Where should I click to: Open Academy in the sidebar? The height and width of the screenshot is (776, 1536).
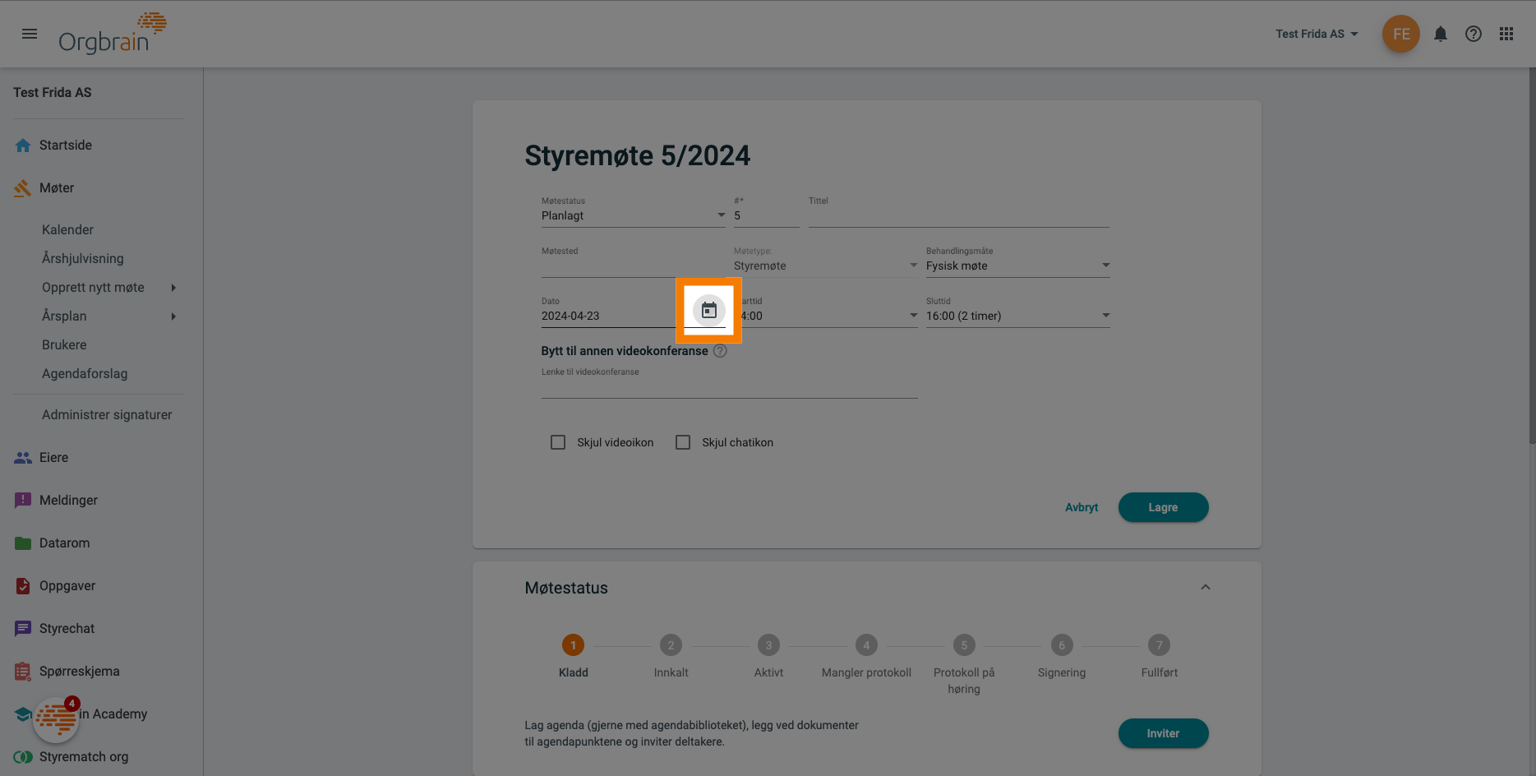coord(113,714)
